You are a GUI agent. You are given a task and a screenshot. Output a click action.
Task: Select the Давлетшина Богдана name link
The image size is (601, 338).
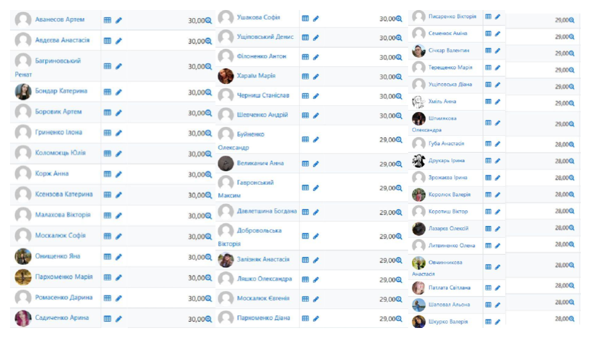coord(267,212)
